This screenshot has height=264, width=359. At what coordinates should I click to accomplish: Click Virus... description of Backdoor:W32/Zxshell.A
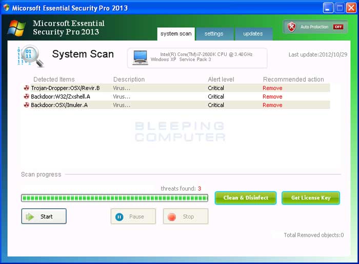pyautogui.click(x=122, y=97)
